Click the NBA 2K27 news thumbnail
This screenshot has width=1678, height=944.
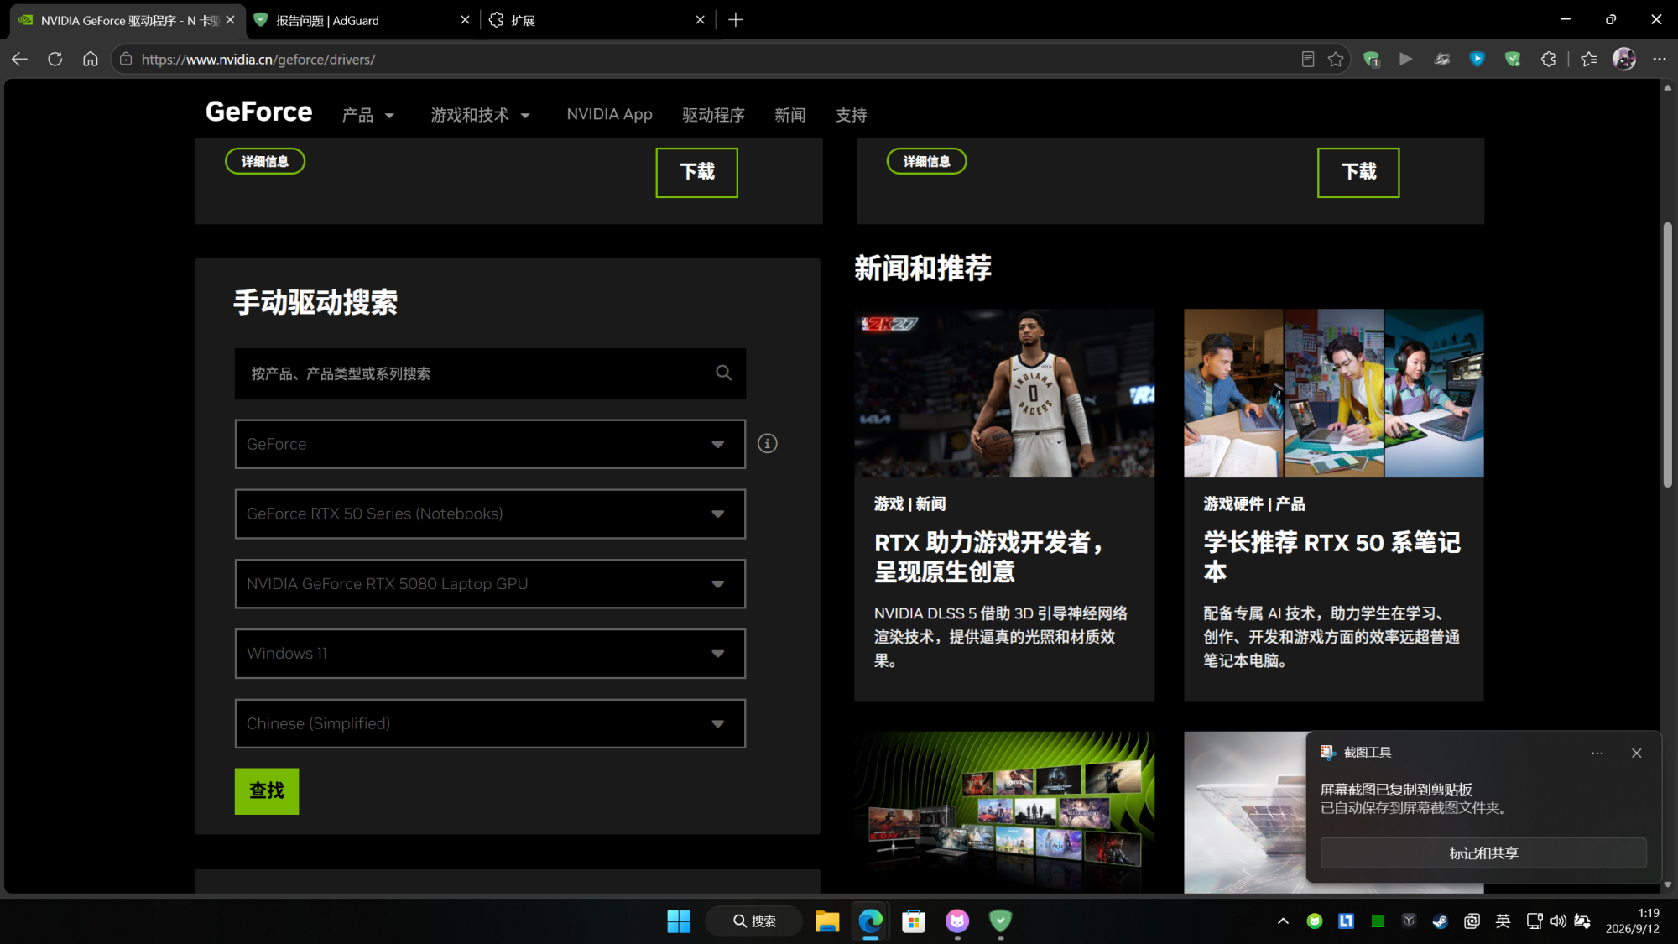[x=1004, y=393]
